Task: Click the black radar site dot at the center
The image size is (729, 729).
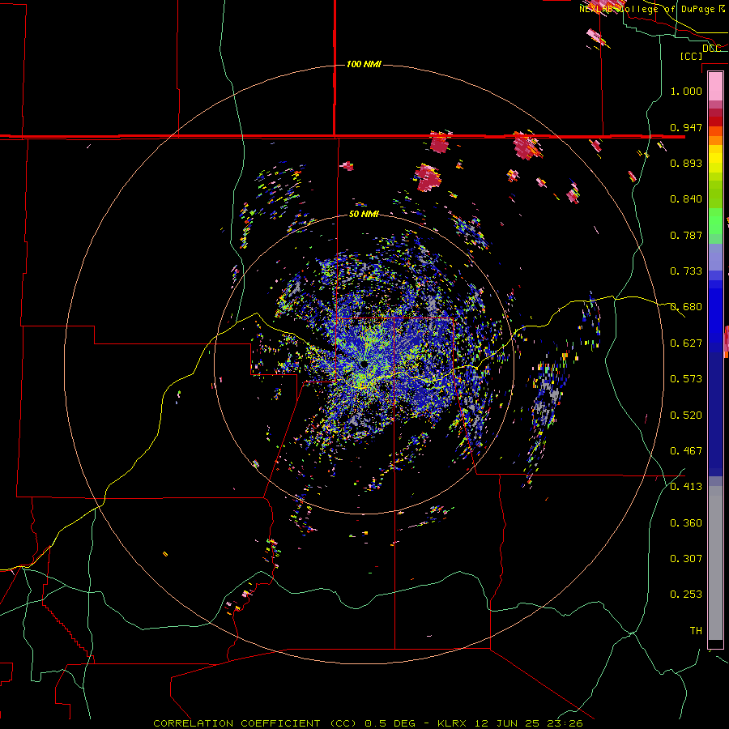Action: pyautogui.click(x=363, y=364)
